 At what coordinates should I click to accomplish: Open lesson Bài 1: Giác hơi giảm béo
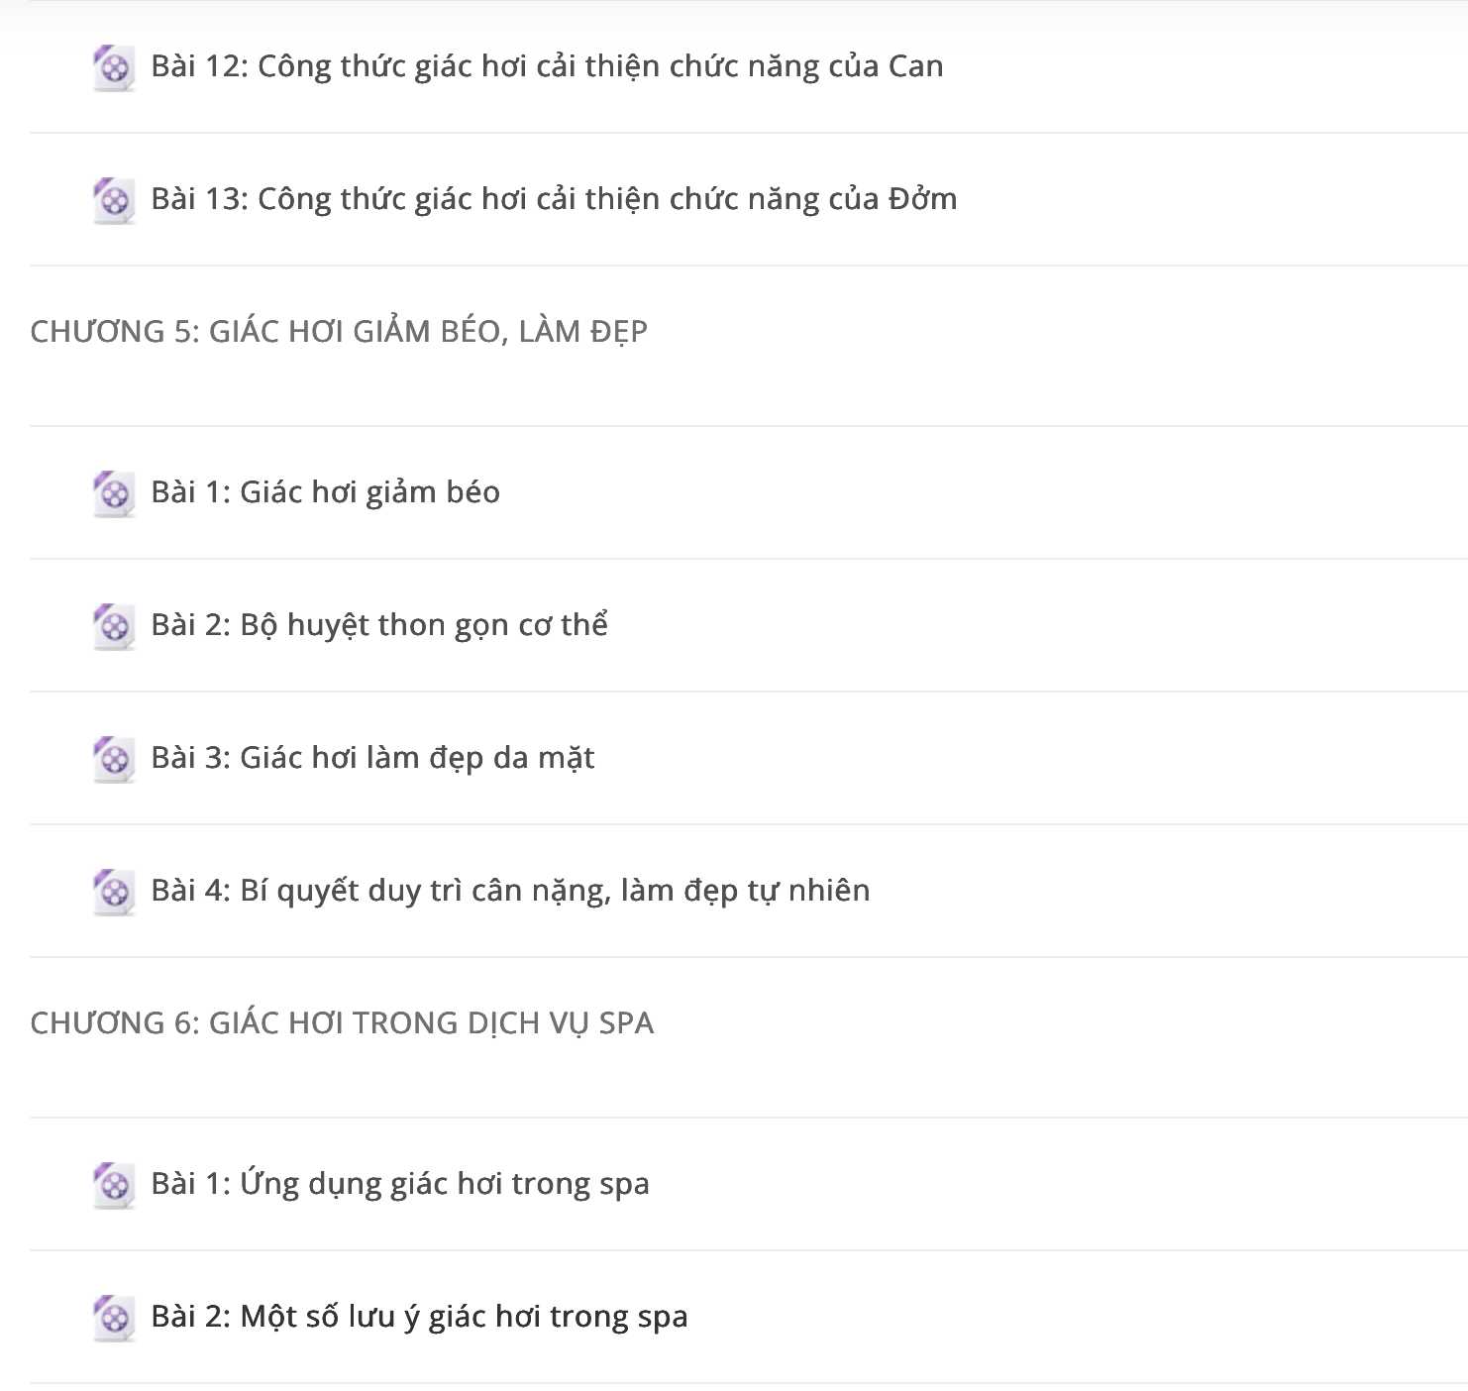click(x=325, y=492)
